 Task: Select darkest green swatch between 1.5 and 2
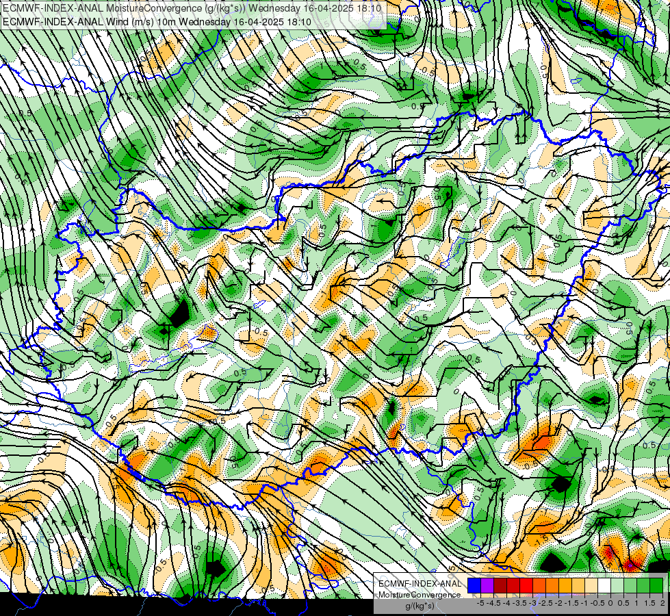tap(656, 586)
